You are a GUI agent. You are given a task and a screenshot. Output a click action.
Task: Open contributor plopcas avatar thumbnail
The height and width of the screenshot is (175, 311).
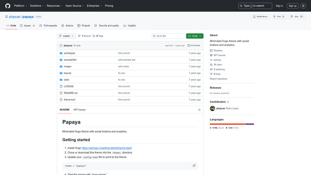(x=212, y=108)
